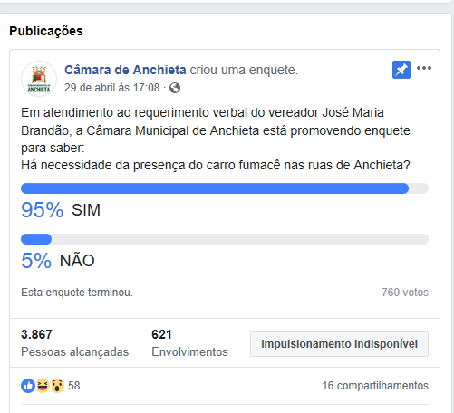The width and height of the screenshot is (454, 413).
Task: Open the three-dot post options menu
Action: point(424,68)
